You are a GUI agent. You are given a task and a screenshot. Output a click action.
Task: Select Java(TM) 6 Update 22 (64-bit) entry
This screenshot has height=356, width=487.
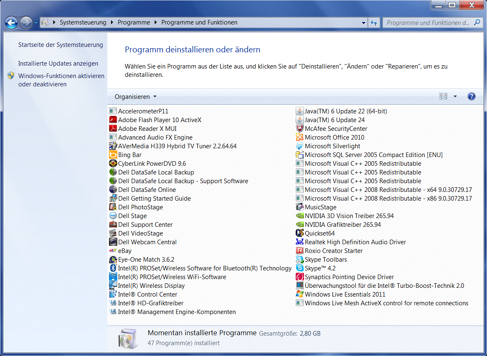(341, 111)
